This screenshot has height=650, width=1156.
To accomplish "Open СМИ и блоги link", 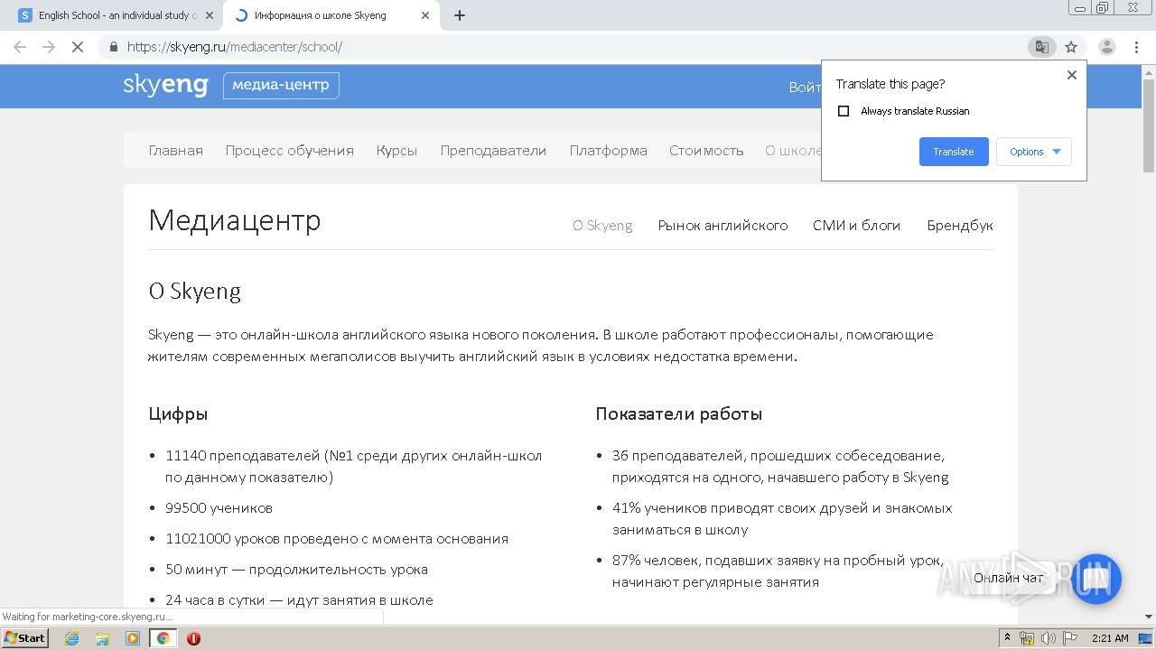I will pos(856,226).
